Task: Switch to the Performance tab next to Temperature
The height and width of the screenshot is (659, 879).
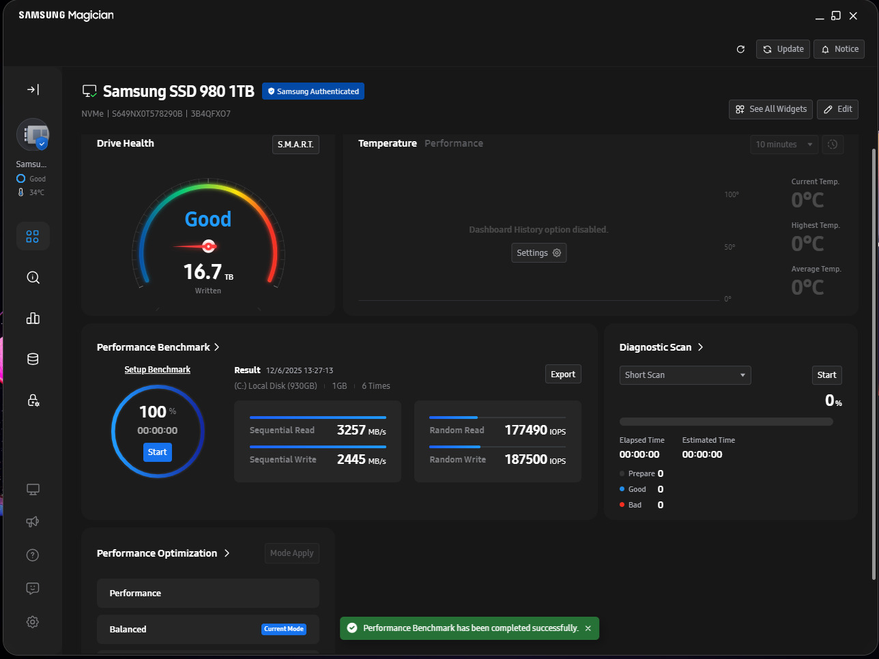Action: click(x=454, y=143)
